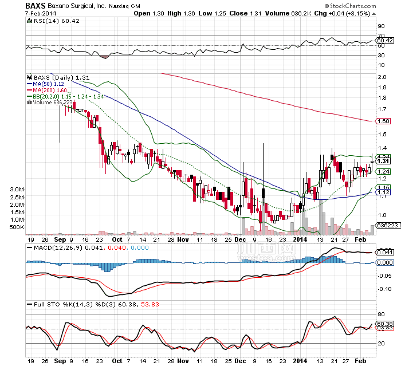Click the Nasdaq GM exchange label
The image size is (401, 366).
tap(124, 6)
